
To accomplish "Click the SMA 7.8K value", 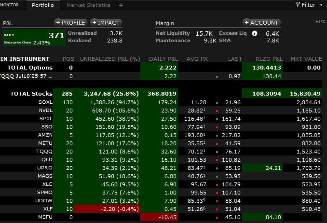I will click(x=273, y=41).
